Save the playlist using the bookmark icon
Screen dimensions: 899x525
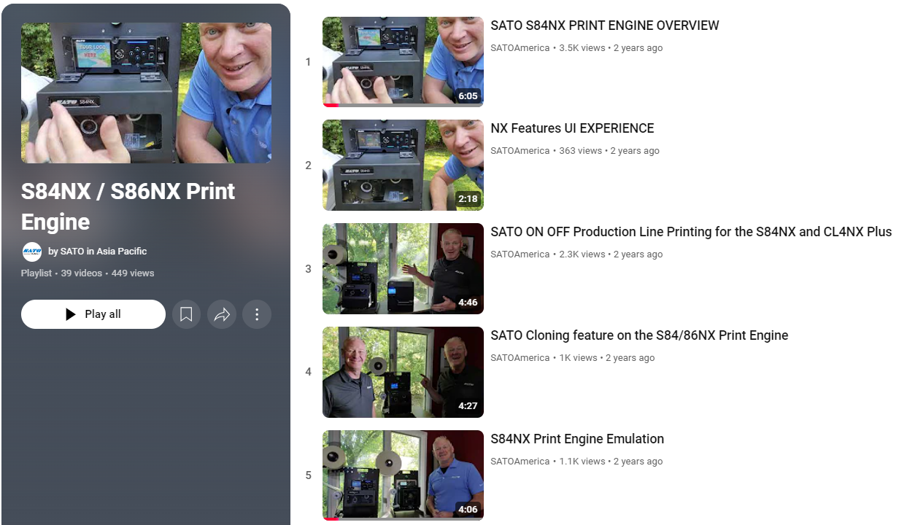tap(186, 314)
